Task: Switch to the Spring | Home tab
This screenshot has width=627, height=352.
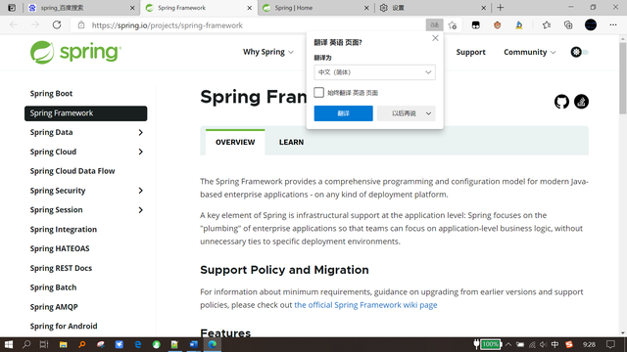Action: pyautogui.click(x=315, y=8)
